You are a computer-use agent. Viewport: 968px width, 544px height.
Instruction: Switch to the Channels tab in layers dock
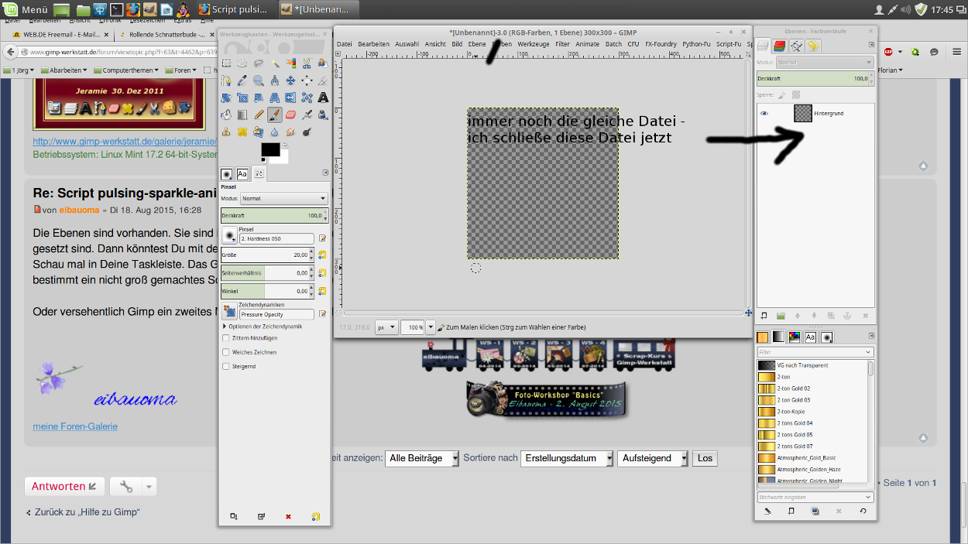point(779,46)
